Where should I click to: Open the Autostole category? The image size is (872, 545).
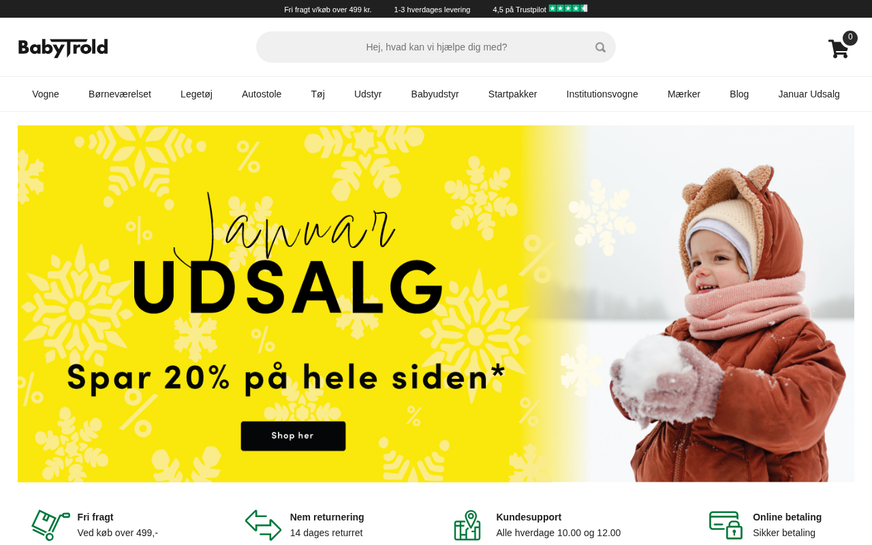click(x=262, y=94)
